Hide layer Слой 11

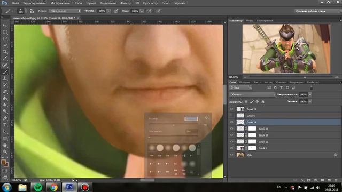pyautogui.click(x=231, y=109)
